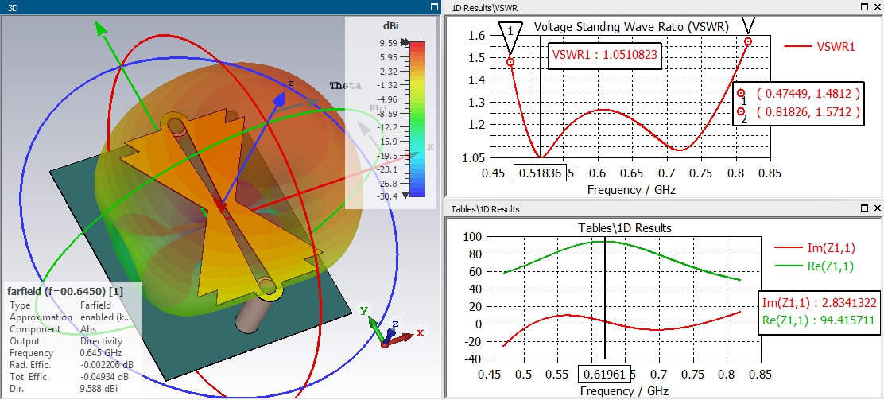884x400 pixels.
Task: Select the VSWR1 : 1.0510823 readout box
Action: click(605, 55)
